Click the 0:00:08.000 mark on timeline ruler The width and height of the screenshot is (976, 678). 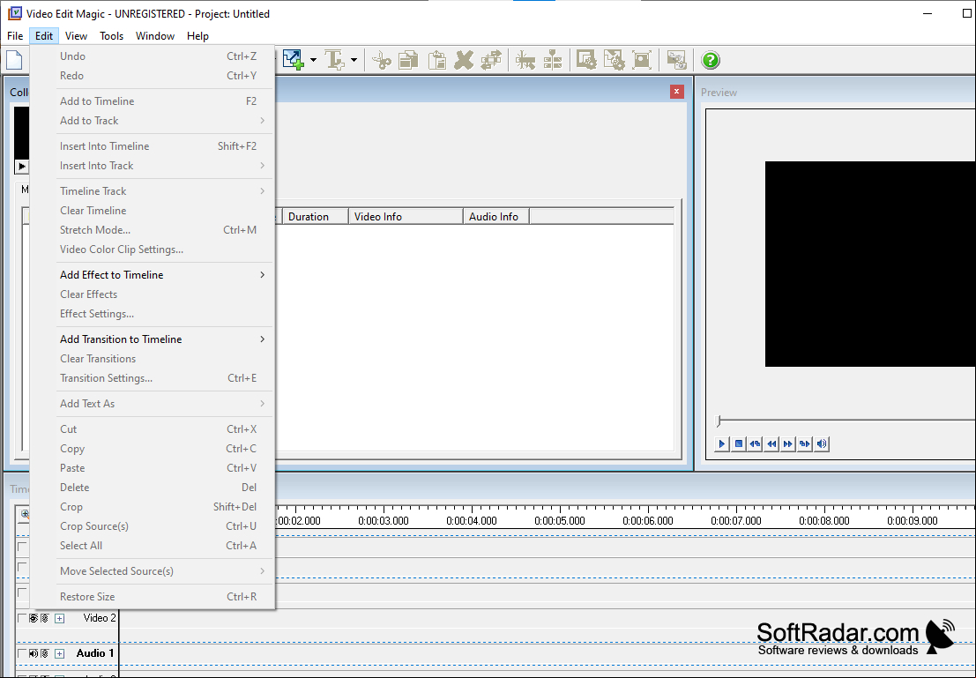[824, 521]
